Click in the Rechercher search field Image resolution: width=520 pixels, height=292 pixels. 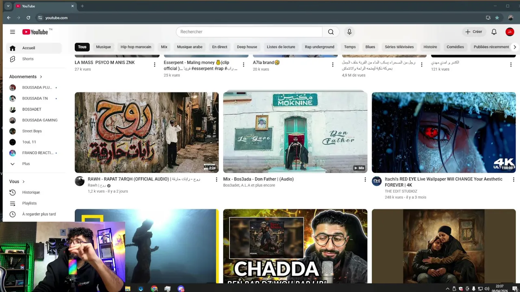(x=249, y=32)
